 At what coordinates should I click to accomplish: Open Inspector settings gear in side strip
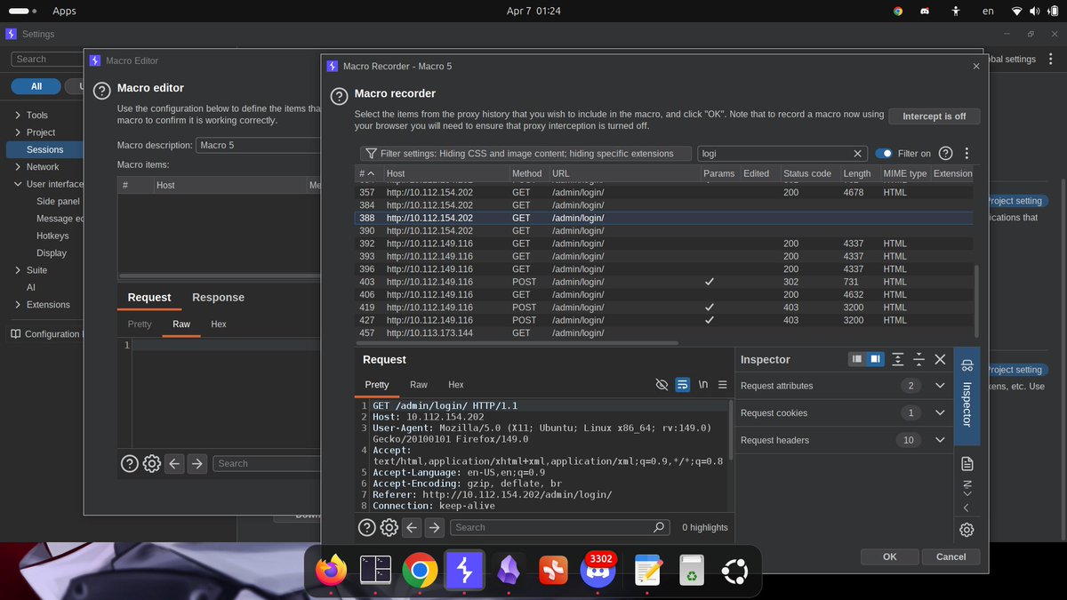tap(967, 530)
